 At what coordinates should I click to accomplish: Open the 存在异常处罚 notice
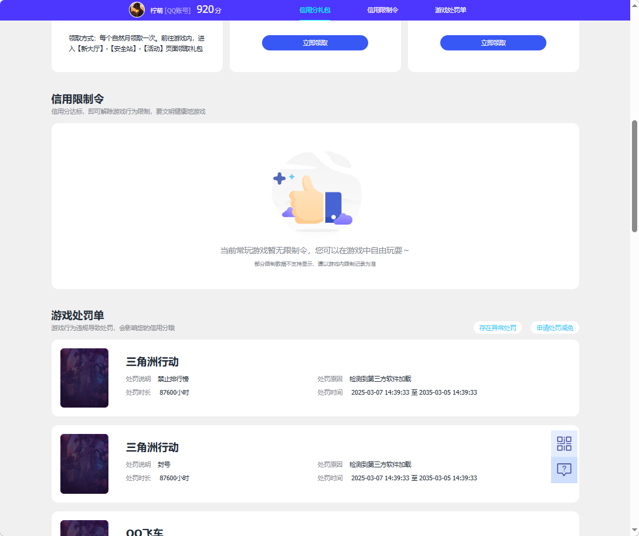coord(497,327)
